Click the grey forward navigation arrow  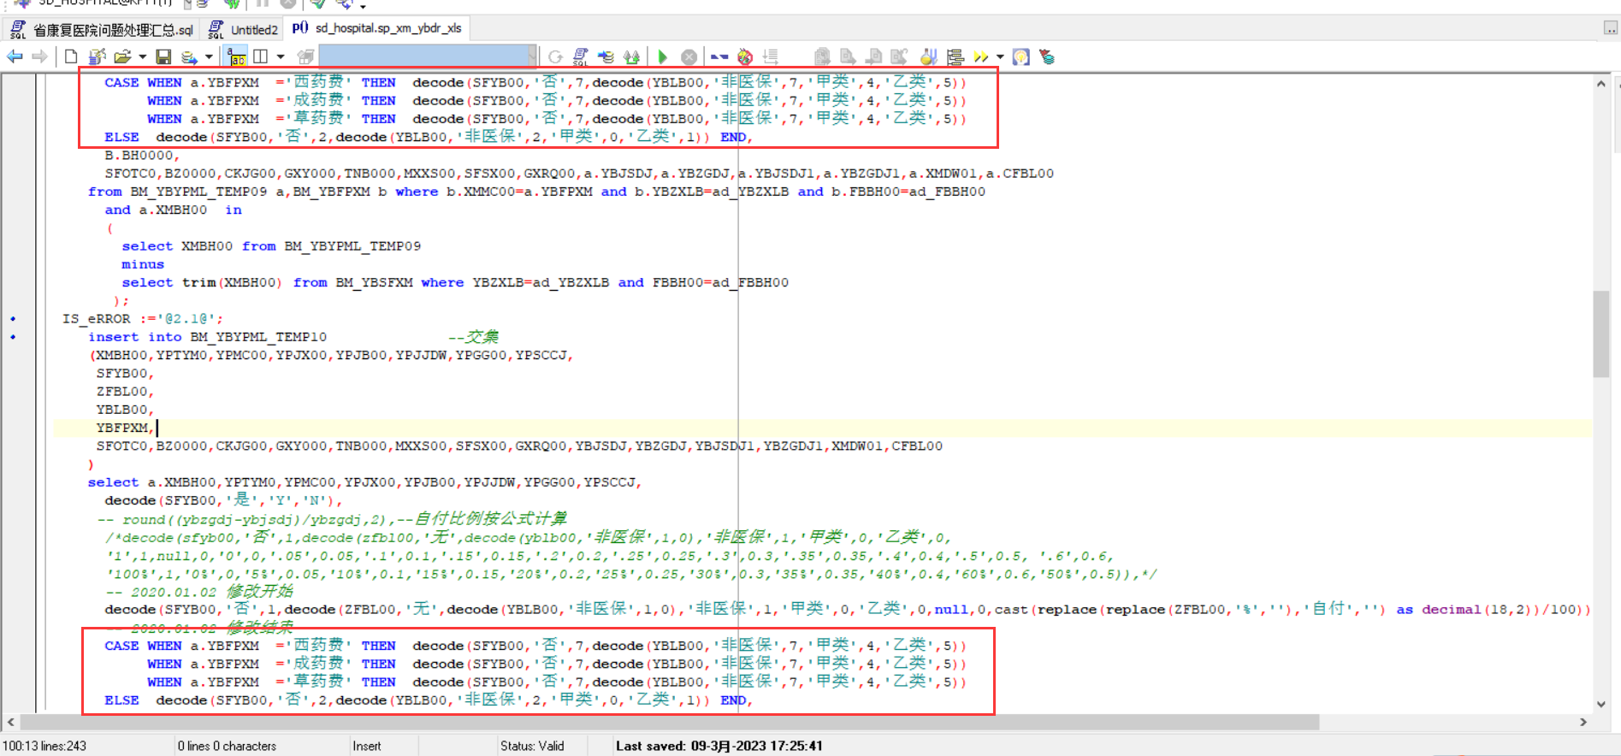39,56
